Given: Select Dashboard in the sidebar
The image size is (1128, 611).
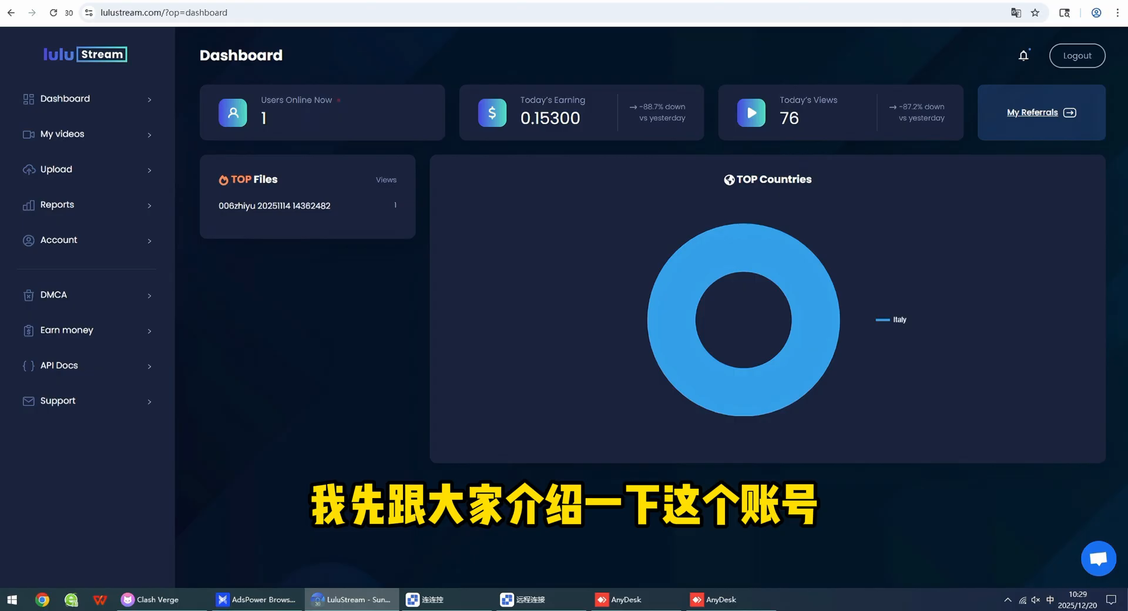Looking at the screenshot, I should (87, 99).
